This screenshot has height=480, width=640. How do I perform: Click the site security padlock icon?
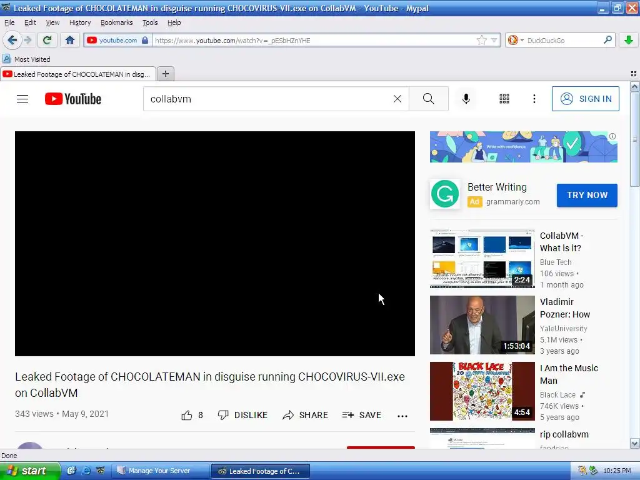point(145,40)
